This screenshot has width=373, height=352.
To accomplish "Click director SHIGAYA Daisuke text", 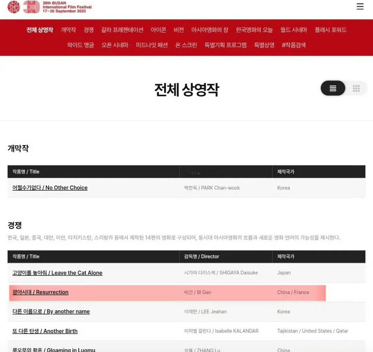I will 221,273.
